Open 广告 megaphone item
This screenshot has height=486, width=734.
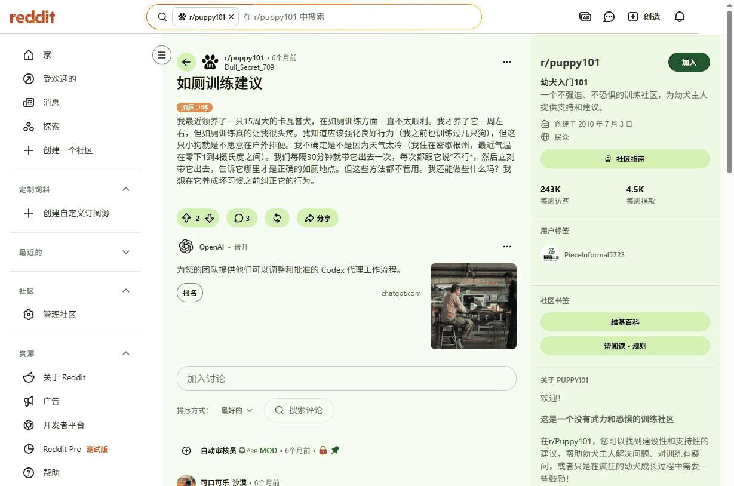click(75, 401)
